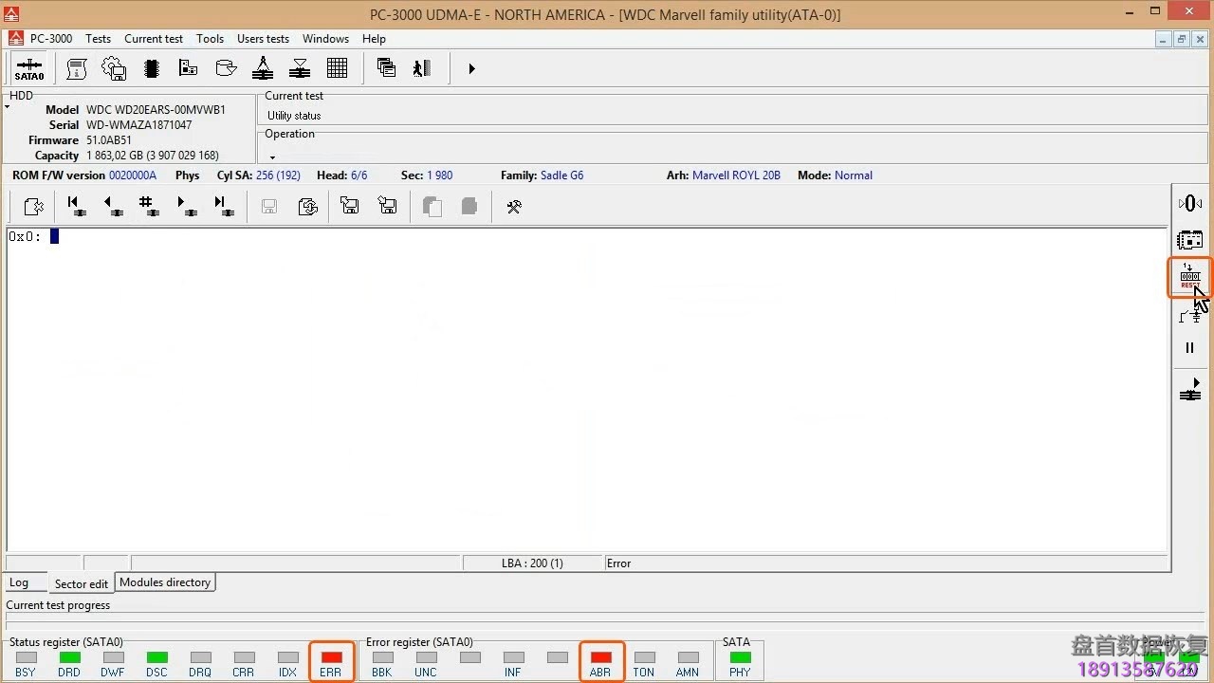The image size is (1214, 683).
Task: Open the grid table view icon
Action: click(x=337, y=68)
